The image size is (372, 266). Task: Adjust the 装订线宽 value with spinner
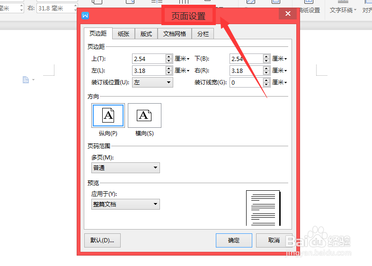point(266,82)
